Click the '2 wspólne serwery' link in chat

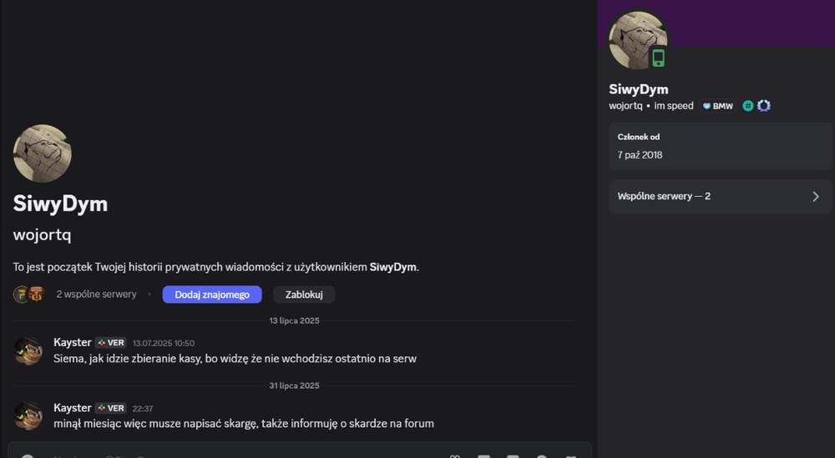(x=96, y=294)
